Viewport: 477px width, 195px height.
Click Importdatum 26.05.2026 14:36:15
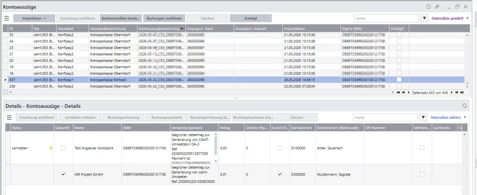pos(300,80)
